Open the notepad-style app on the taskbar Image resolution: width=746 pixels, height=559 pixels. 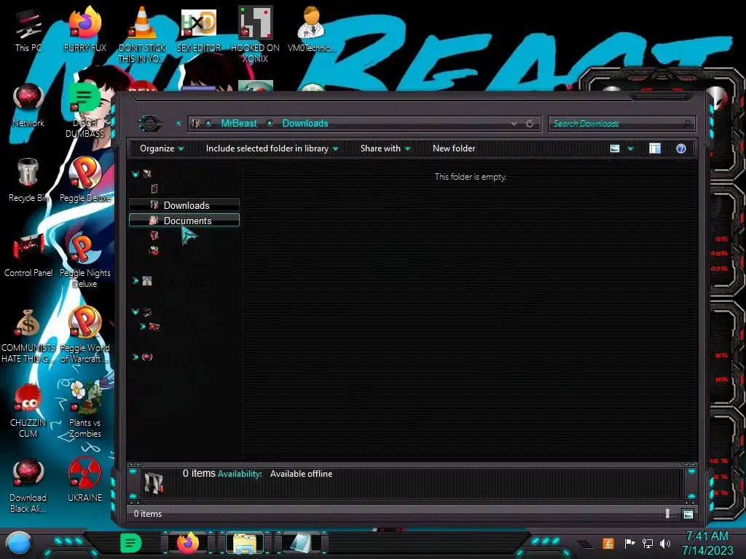pos(301,544)
